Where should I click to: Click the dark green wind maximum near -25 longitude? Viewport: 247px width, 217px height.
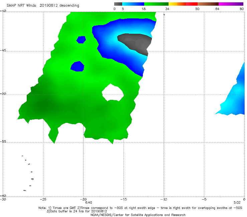click(x=43, y=105)
